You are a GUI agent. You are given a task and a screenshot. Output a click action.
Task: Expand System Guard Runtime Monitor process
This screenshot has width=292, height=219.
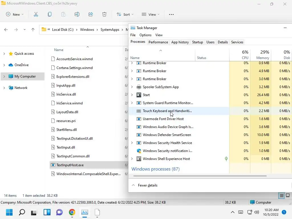click(132, 103)
